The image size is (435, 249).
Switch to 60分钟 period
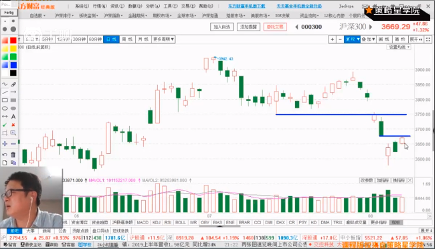[x=95, y=39]
